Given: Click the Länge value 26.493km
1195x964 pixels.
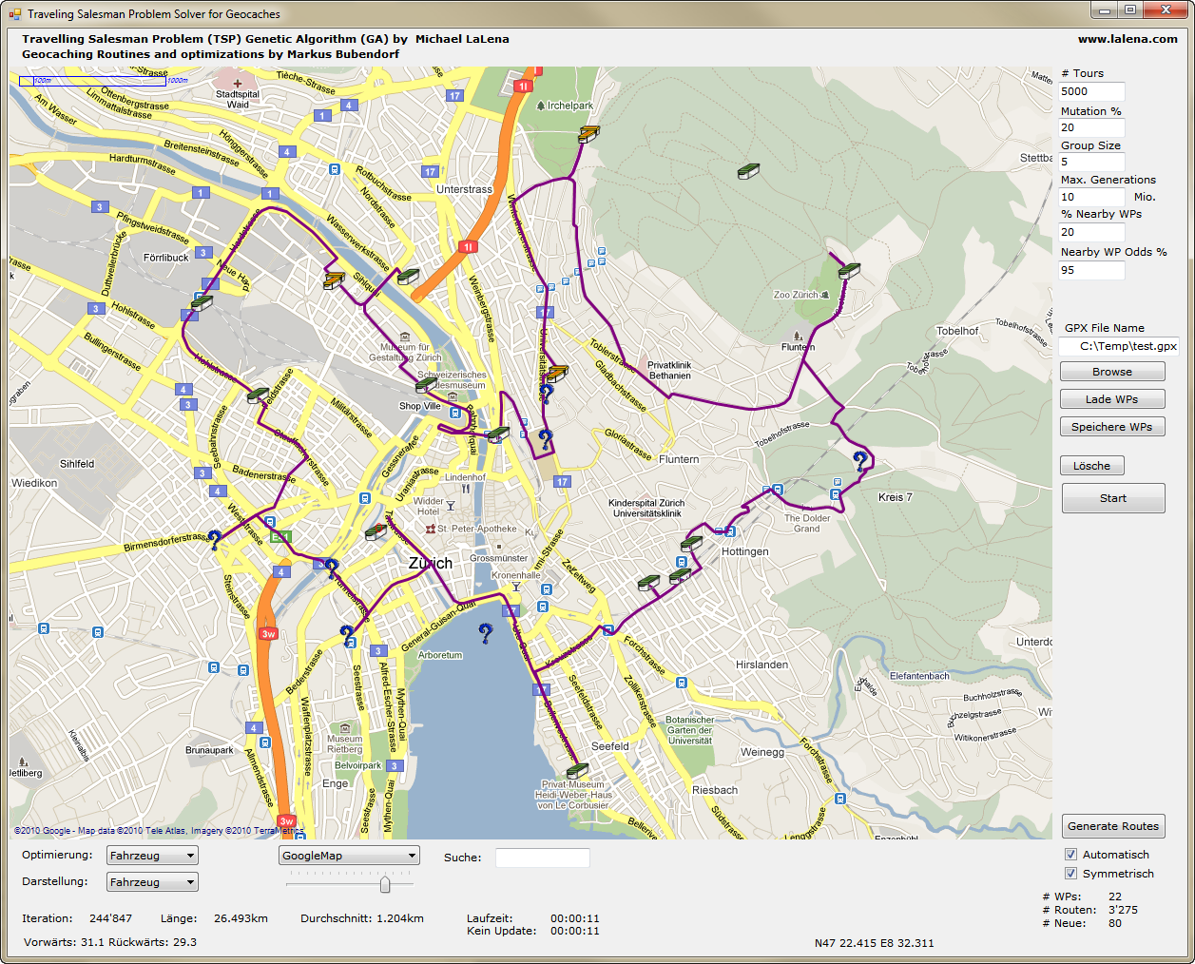Looking at the screenshot, I should point(241,918).
